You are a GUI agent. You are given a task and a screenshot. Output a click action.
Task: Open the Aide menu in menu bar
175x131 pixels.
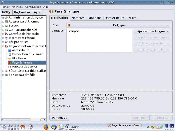[46, 7]
